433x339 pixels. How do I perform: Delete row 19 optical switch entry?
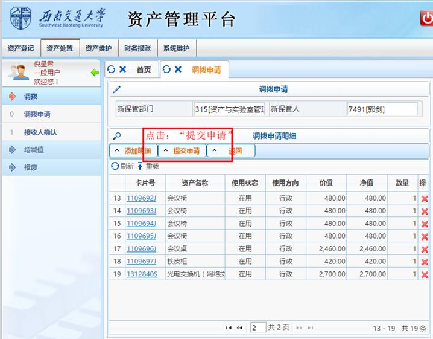[x=425, y=274]
